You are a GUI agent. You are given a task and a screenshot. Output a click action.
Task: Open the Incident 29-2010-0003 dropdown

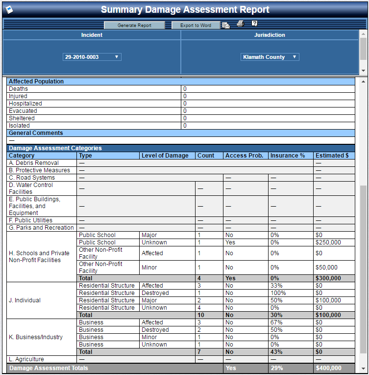92,57
